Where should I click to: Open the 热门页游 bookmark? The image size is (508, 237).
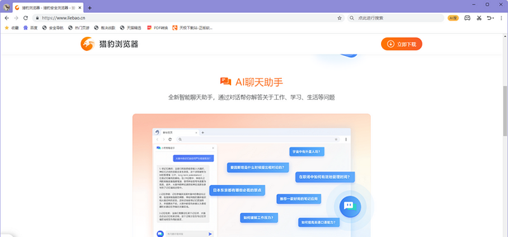coord(79,28)
